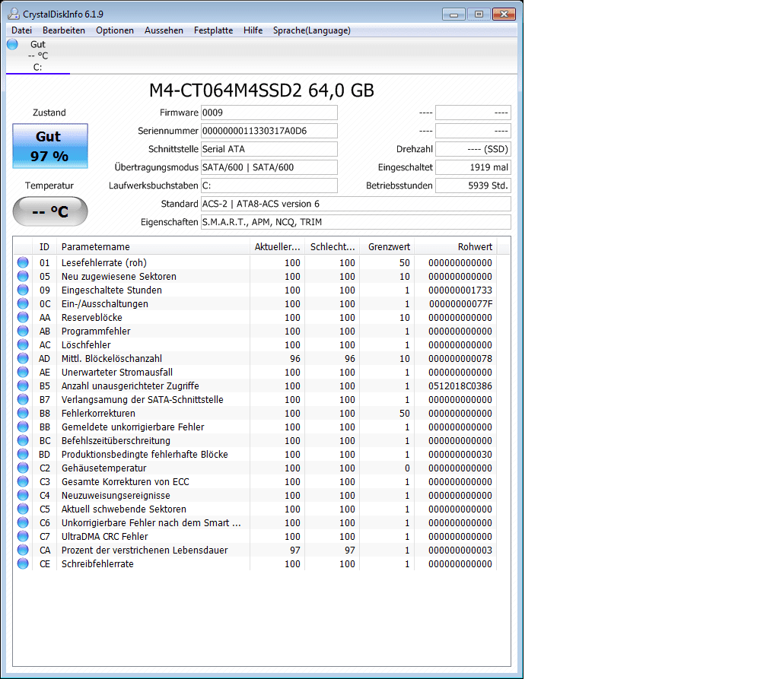The height and width of the screenshot is (679, 767).
Task: Click status orb for Neu zugewiesene Sektoren
Action: (x=23, y=276)
